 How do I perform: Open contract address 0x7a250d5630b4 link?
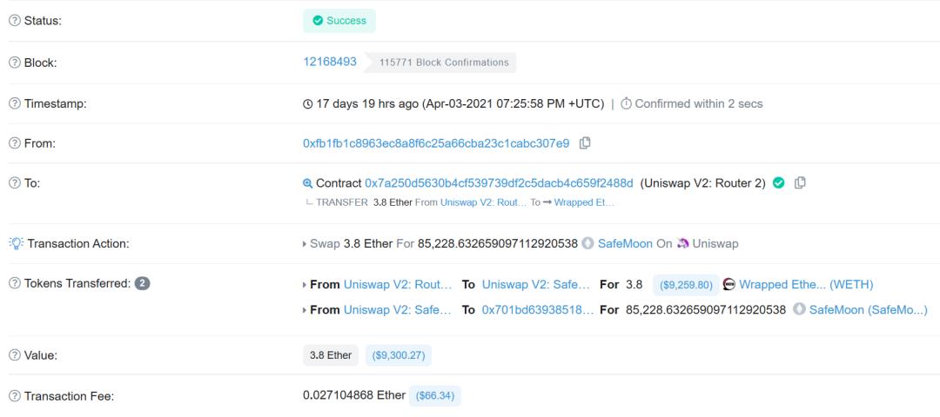(499, 183)
